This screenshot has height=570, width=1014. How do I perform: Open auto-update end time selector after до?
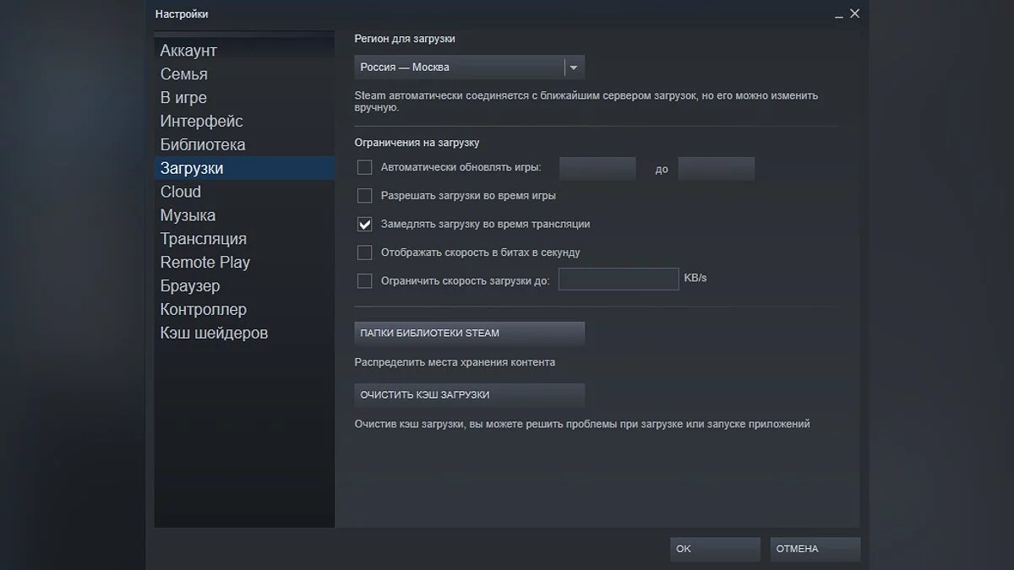[716, 169]
